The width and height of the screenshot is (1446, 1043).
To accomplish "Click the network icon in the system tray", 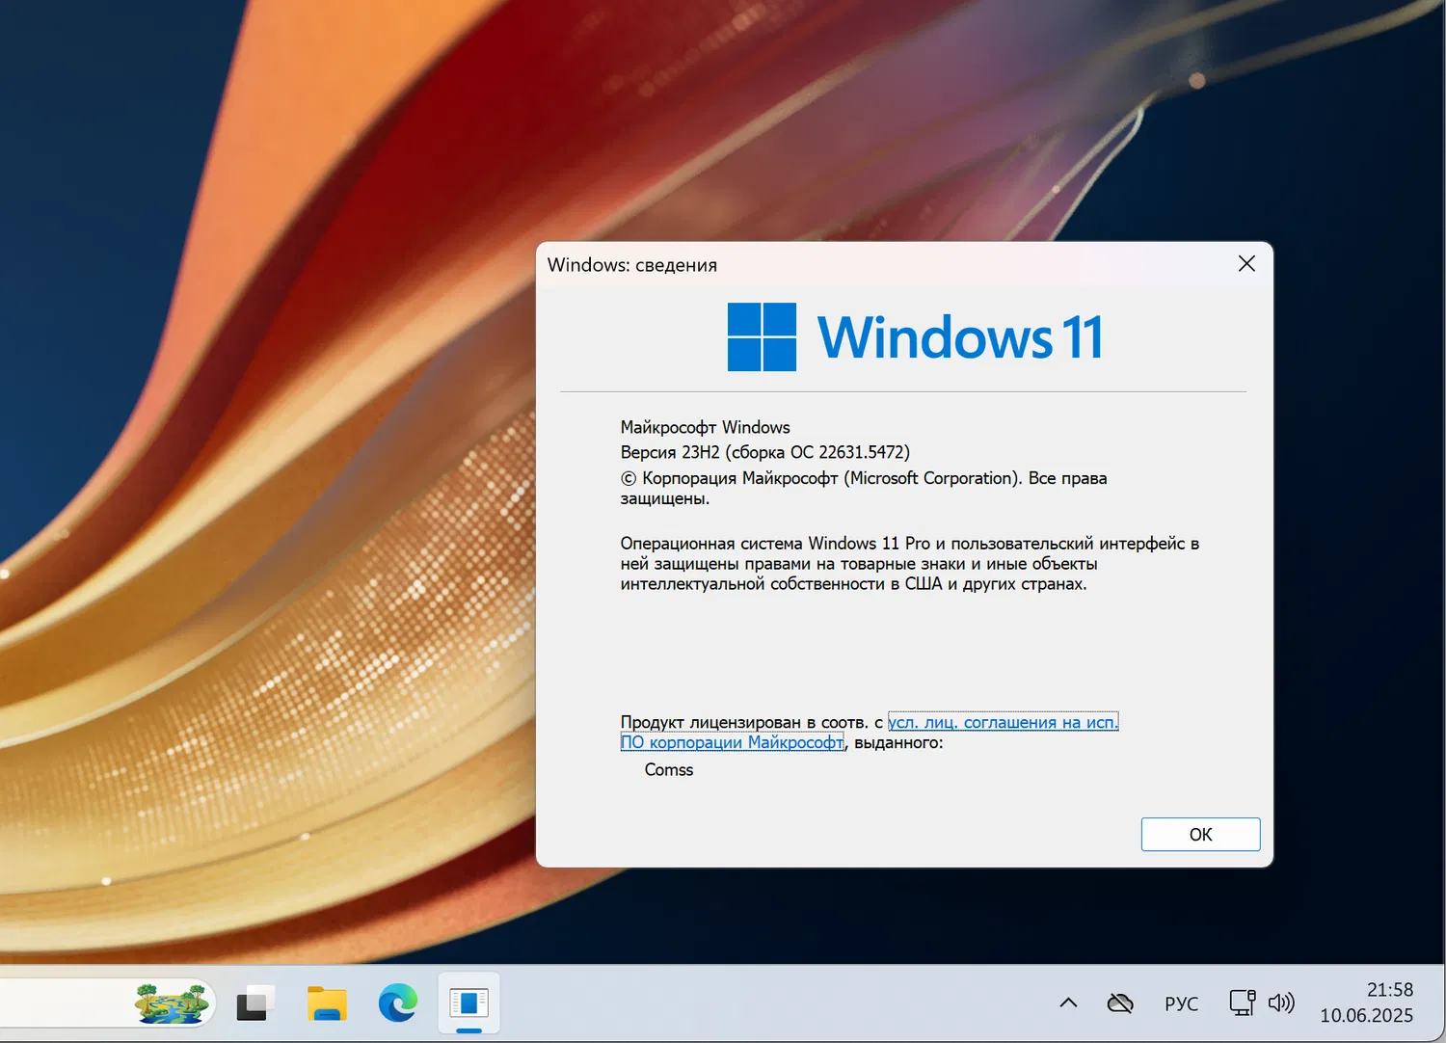I will [x=1240, y=1003].
